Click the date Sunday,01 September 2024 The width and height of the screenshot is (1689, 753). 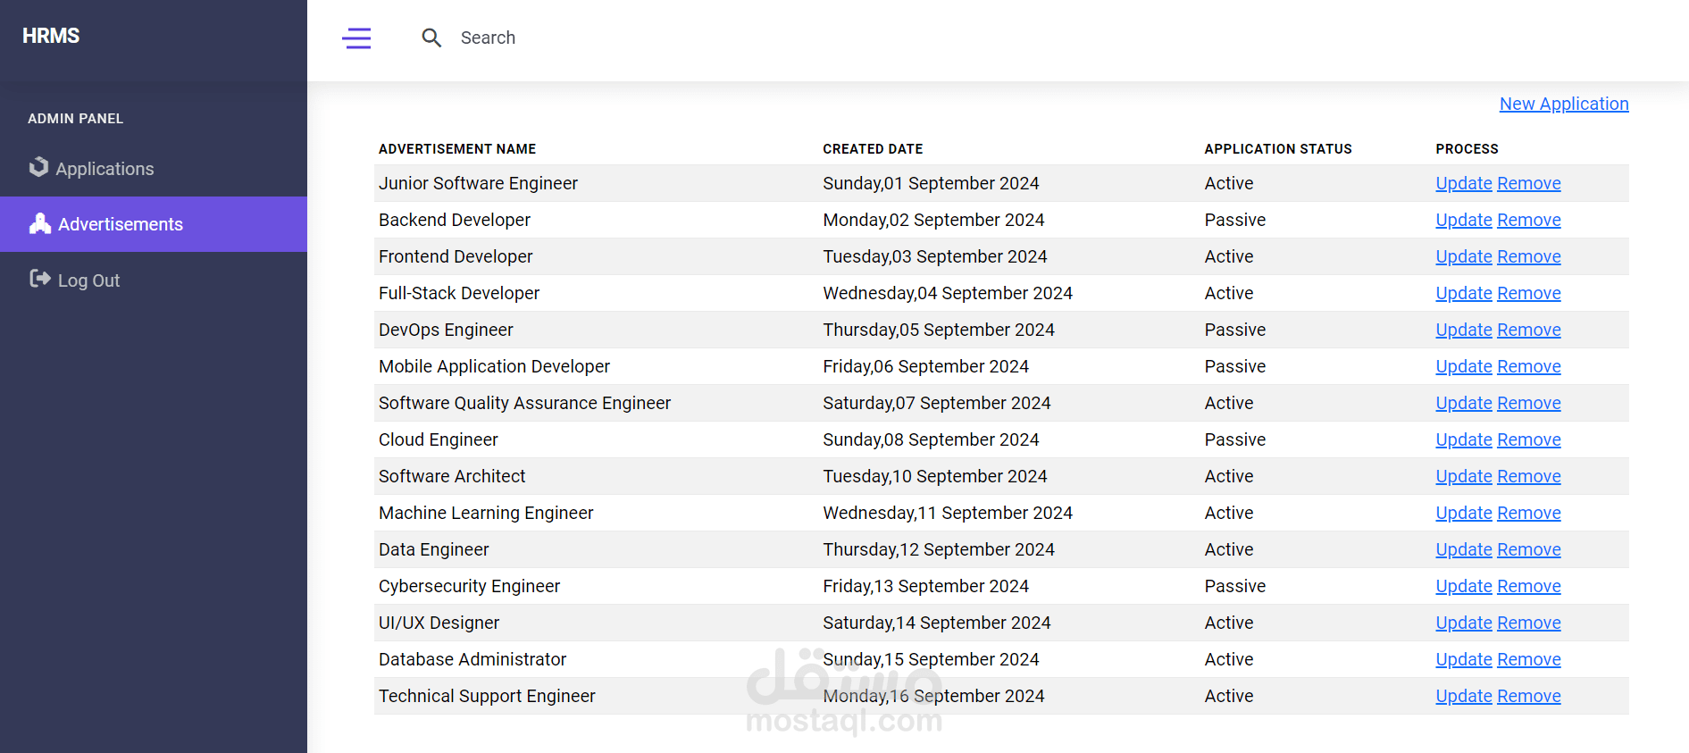931,183
